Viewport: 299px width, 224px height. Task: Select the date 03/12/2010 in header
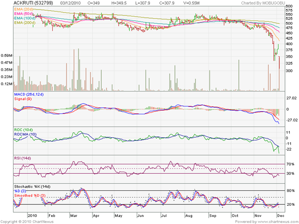click(71, 3)
